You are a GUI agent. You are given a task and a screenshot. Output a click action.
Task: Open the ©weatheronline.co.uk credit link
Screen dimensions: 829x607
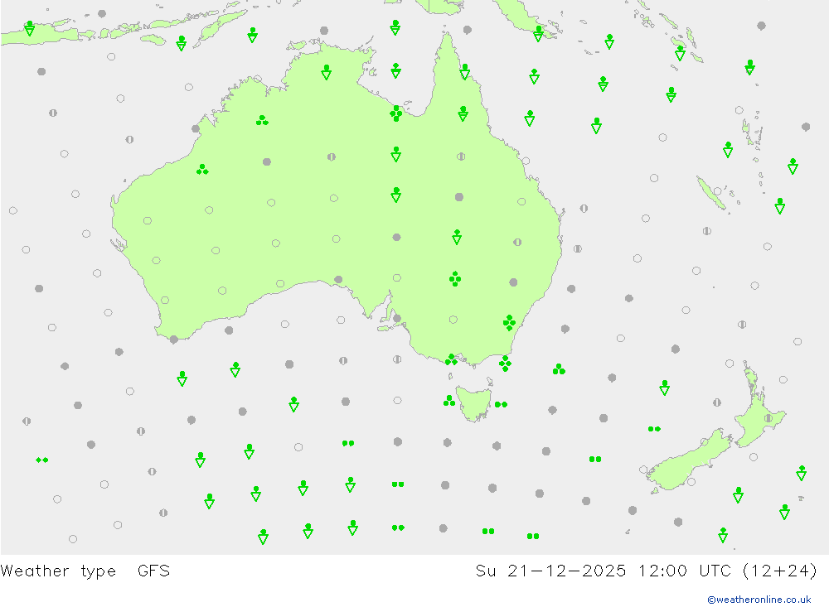(759, 600)
